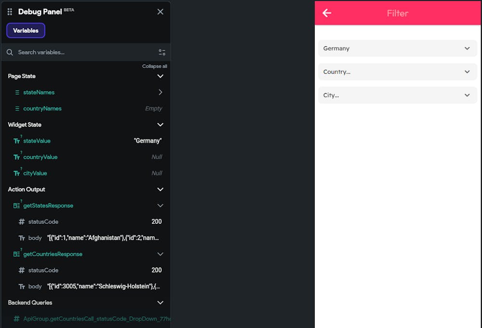Click getStatesResponse body text icon
Image resolution: width=482 pixels, height=328 pixels.
(x=22, y=238)
